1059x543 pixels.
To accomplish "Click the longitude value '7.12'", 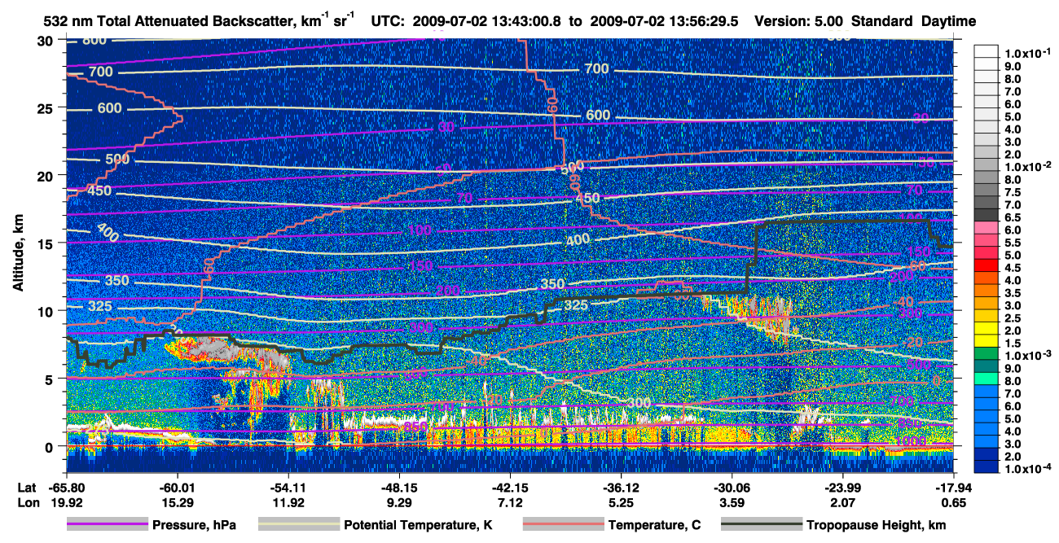I will tap(510, 503).
